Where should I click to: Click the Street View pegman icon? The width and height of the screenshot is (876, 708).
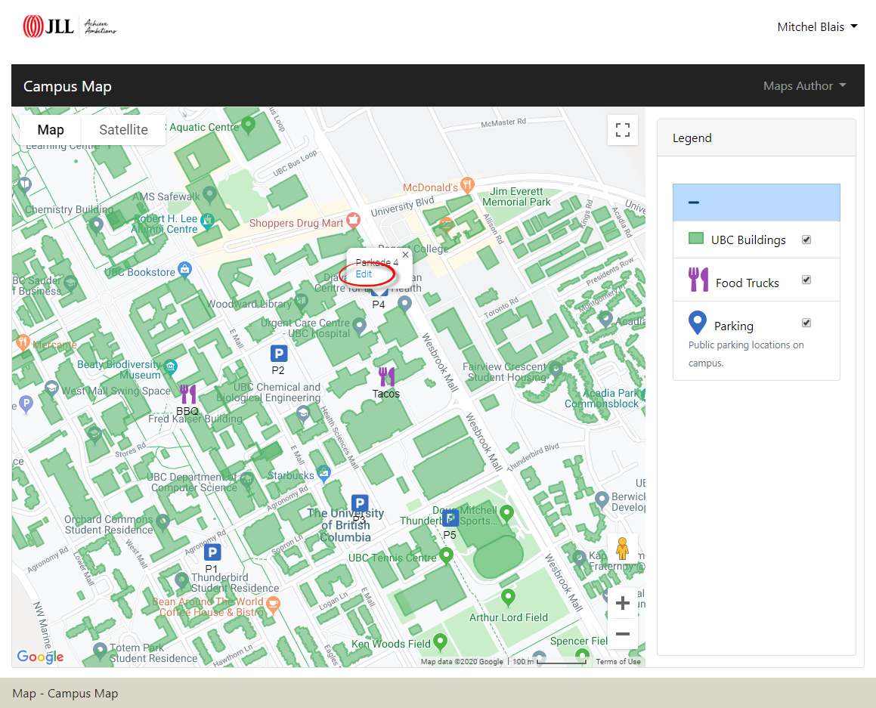point(622,549)
